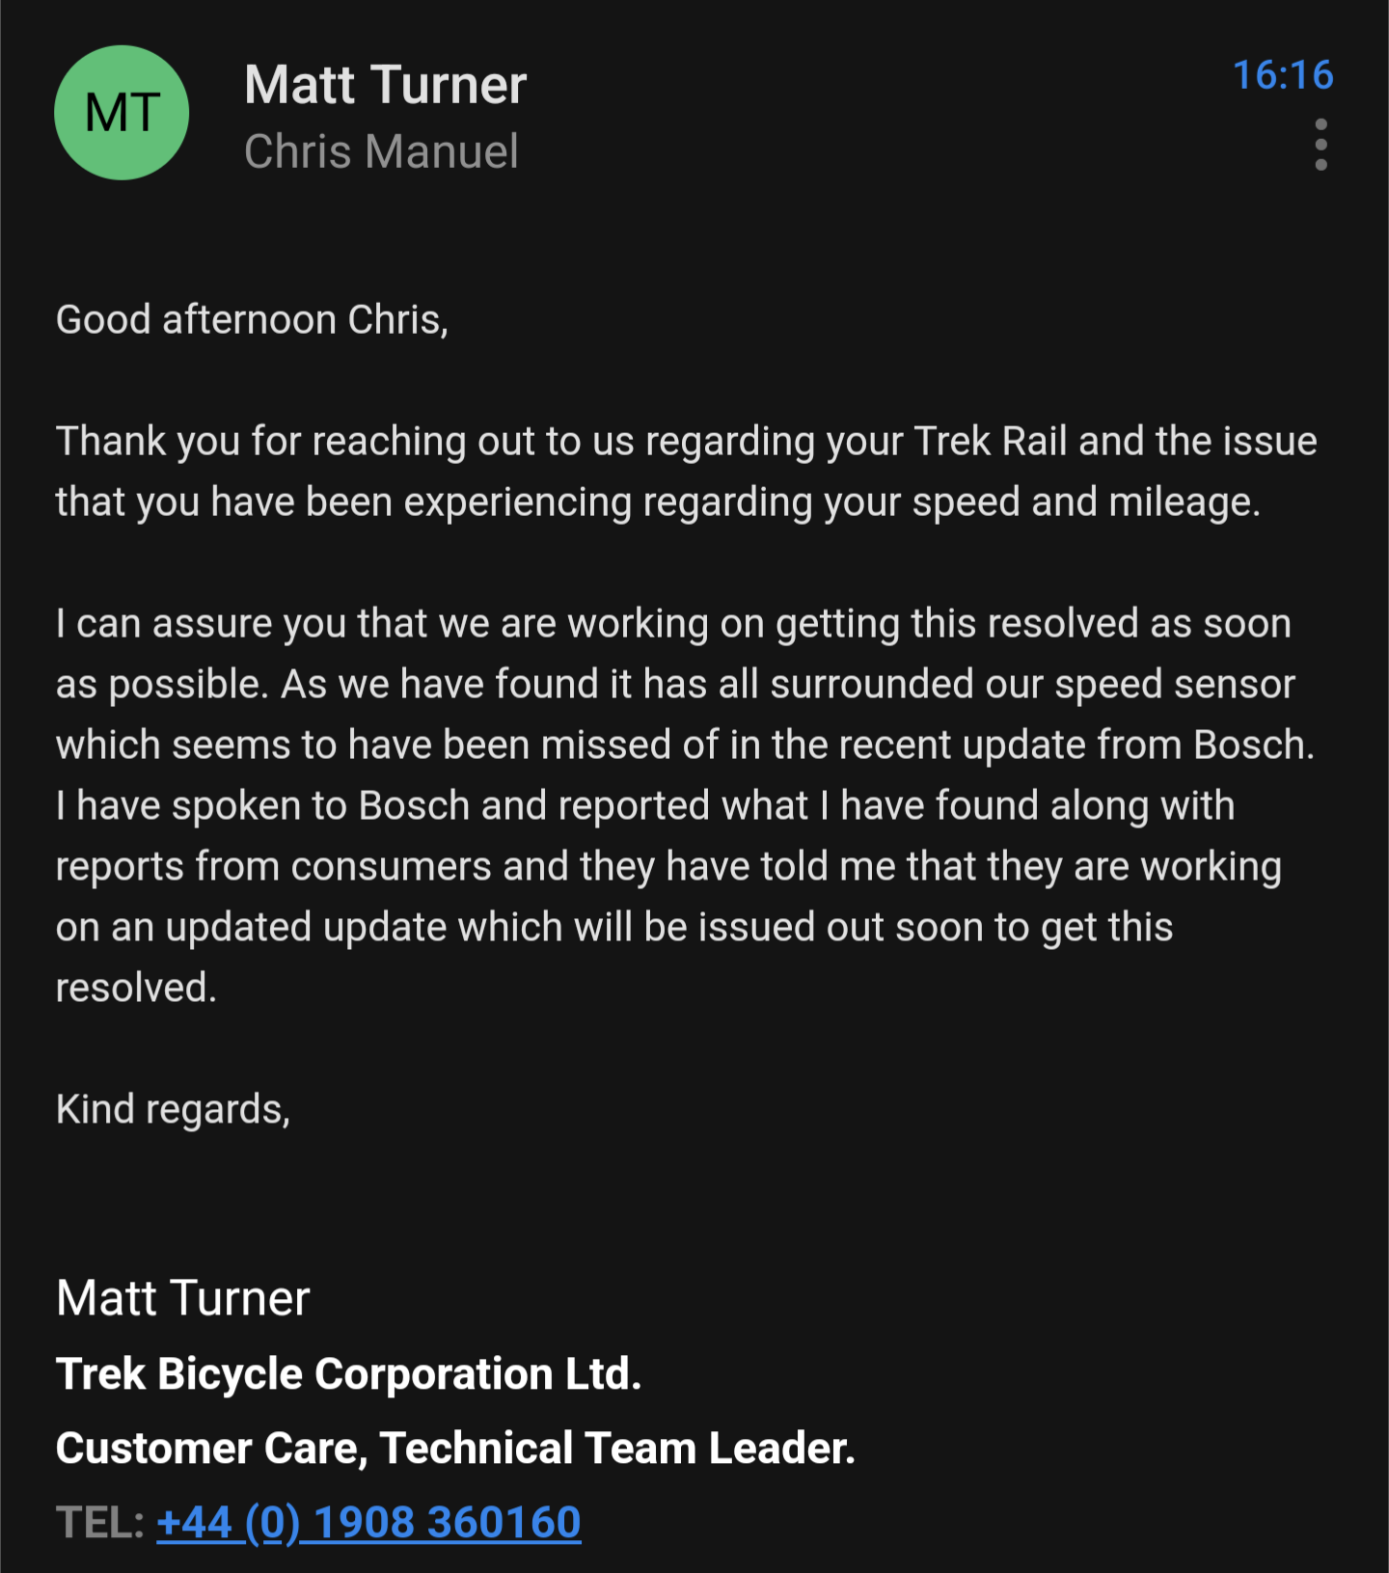Tap the Matt Turner signature name
Image resolution: width=1389 pixels, height=1573 pixels.
click(183, 1298)
